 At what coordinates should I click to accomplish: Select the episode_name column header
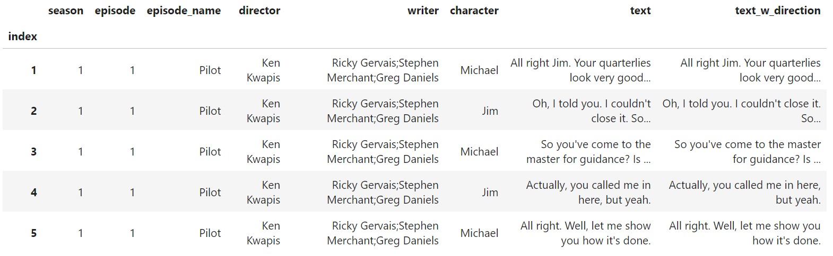coord(184,11)
